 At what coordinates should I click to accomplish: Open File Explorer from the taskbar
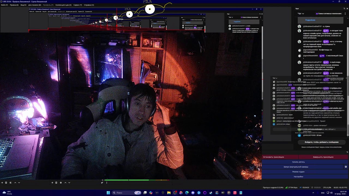pos(169,193)
